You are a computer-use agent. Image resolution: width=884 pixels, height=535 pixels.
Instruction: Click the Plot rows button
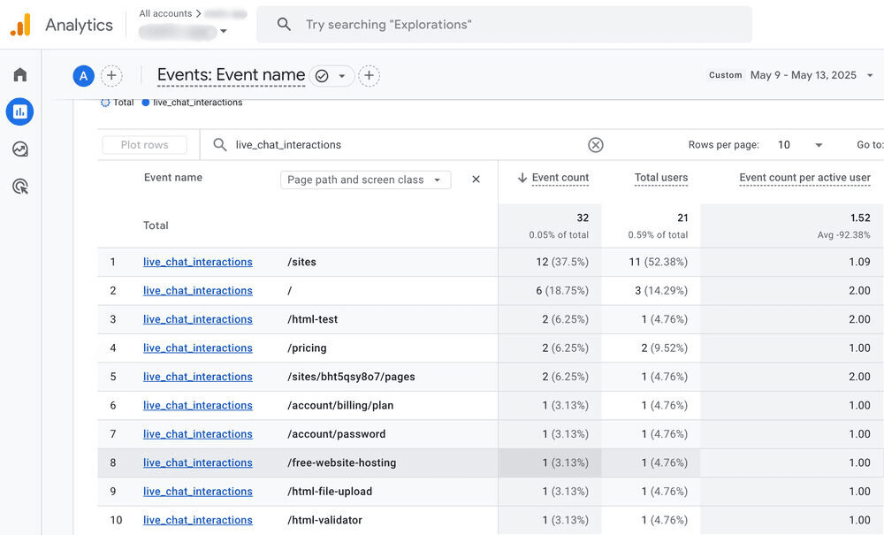(144, 145)
